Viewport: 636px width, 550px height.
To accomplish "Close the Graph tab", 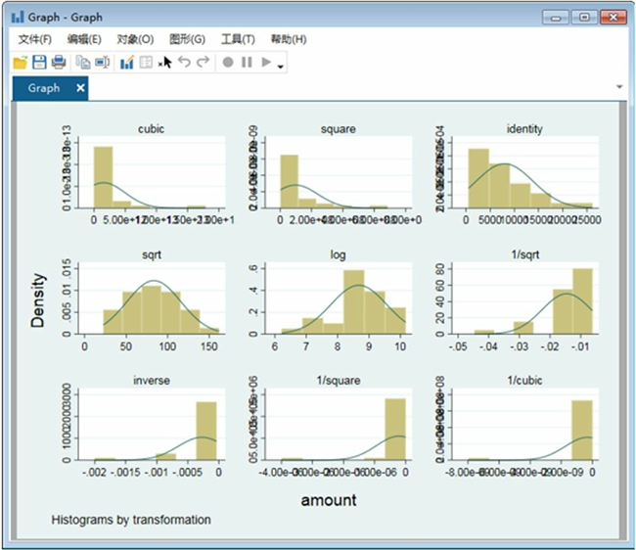I will point(81,88).
